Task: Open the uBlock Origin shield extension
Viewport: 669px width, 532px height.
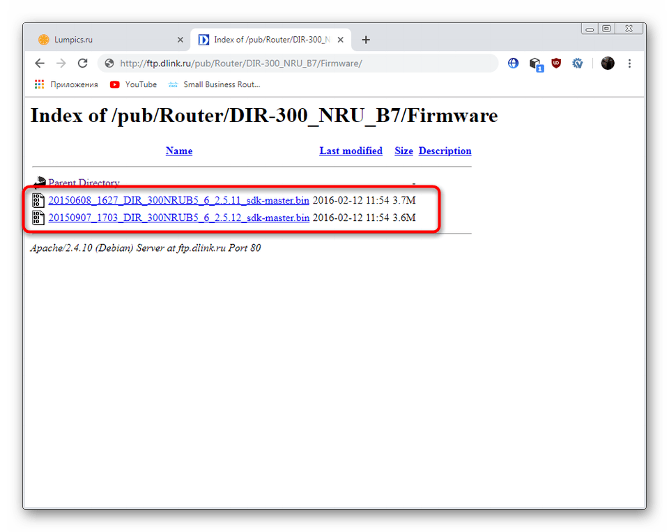Action: click(556, 63)
